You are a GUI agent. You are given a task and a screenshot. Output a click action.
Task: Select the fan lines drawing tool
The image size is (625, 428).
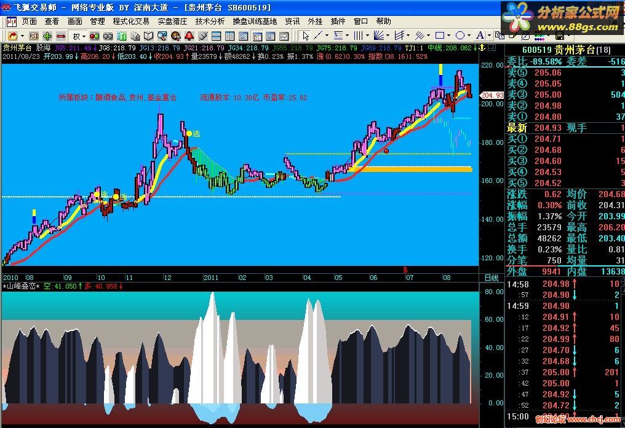pyautogui.click(x=379, y=36)
